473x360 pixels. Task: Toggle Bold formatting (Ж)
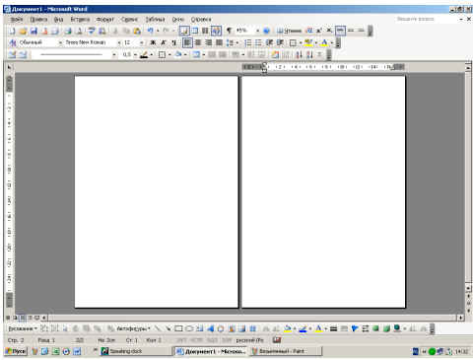pyautogui.click(x=153, y=42)
